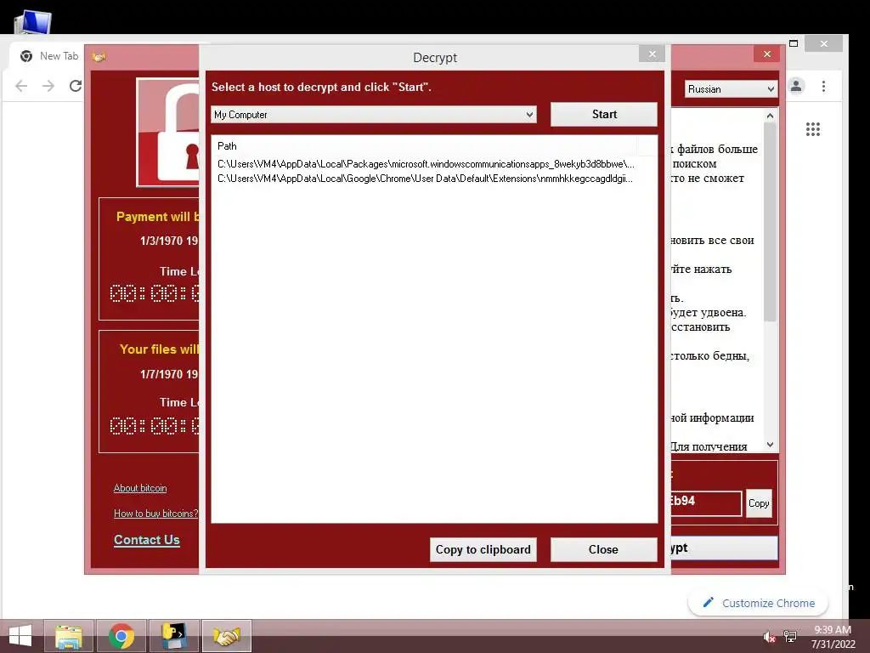Open How to buy bitcoins link
The height and width of the screenshot is (653, 870).
pyautogui.click(x=155, y=514)
